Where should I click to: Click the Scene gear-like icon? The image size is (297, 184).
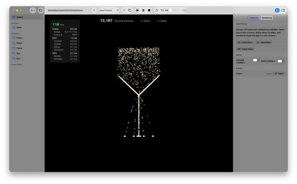pyautogui.click(x=14, y=17)
